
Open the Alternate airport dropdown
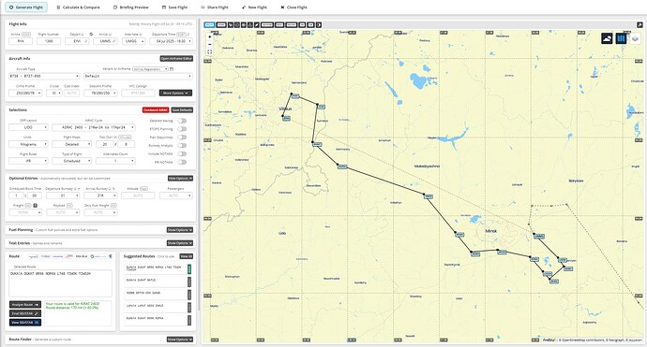click(x=134, y=41)
